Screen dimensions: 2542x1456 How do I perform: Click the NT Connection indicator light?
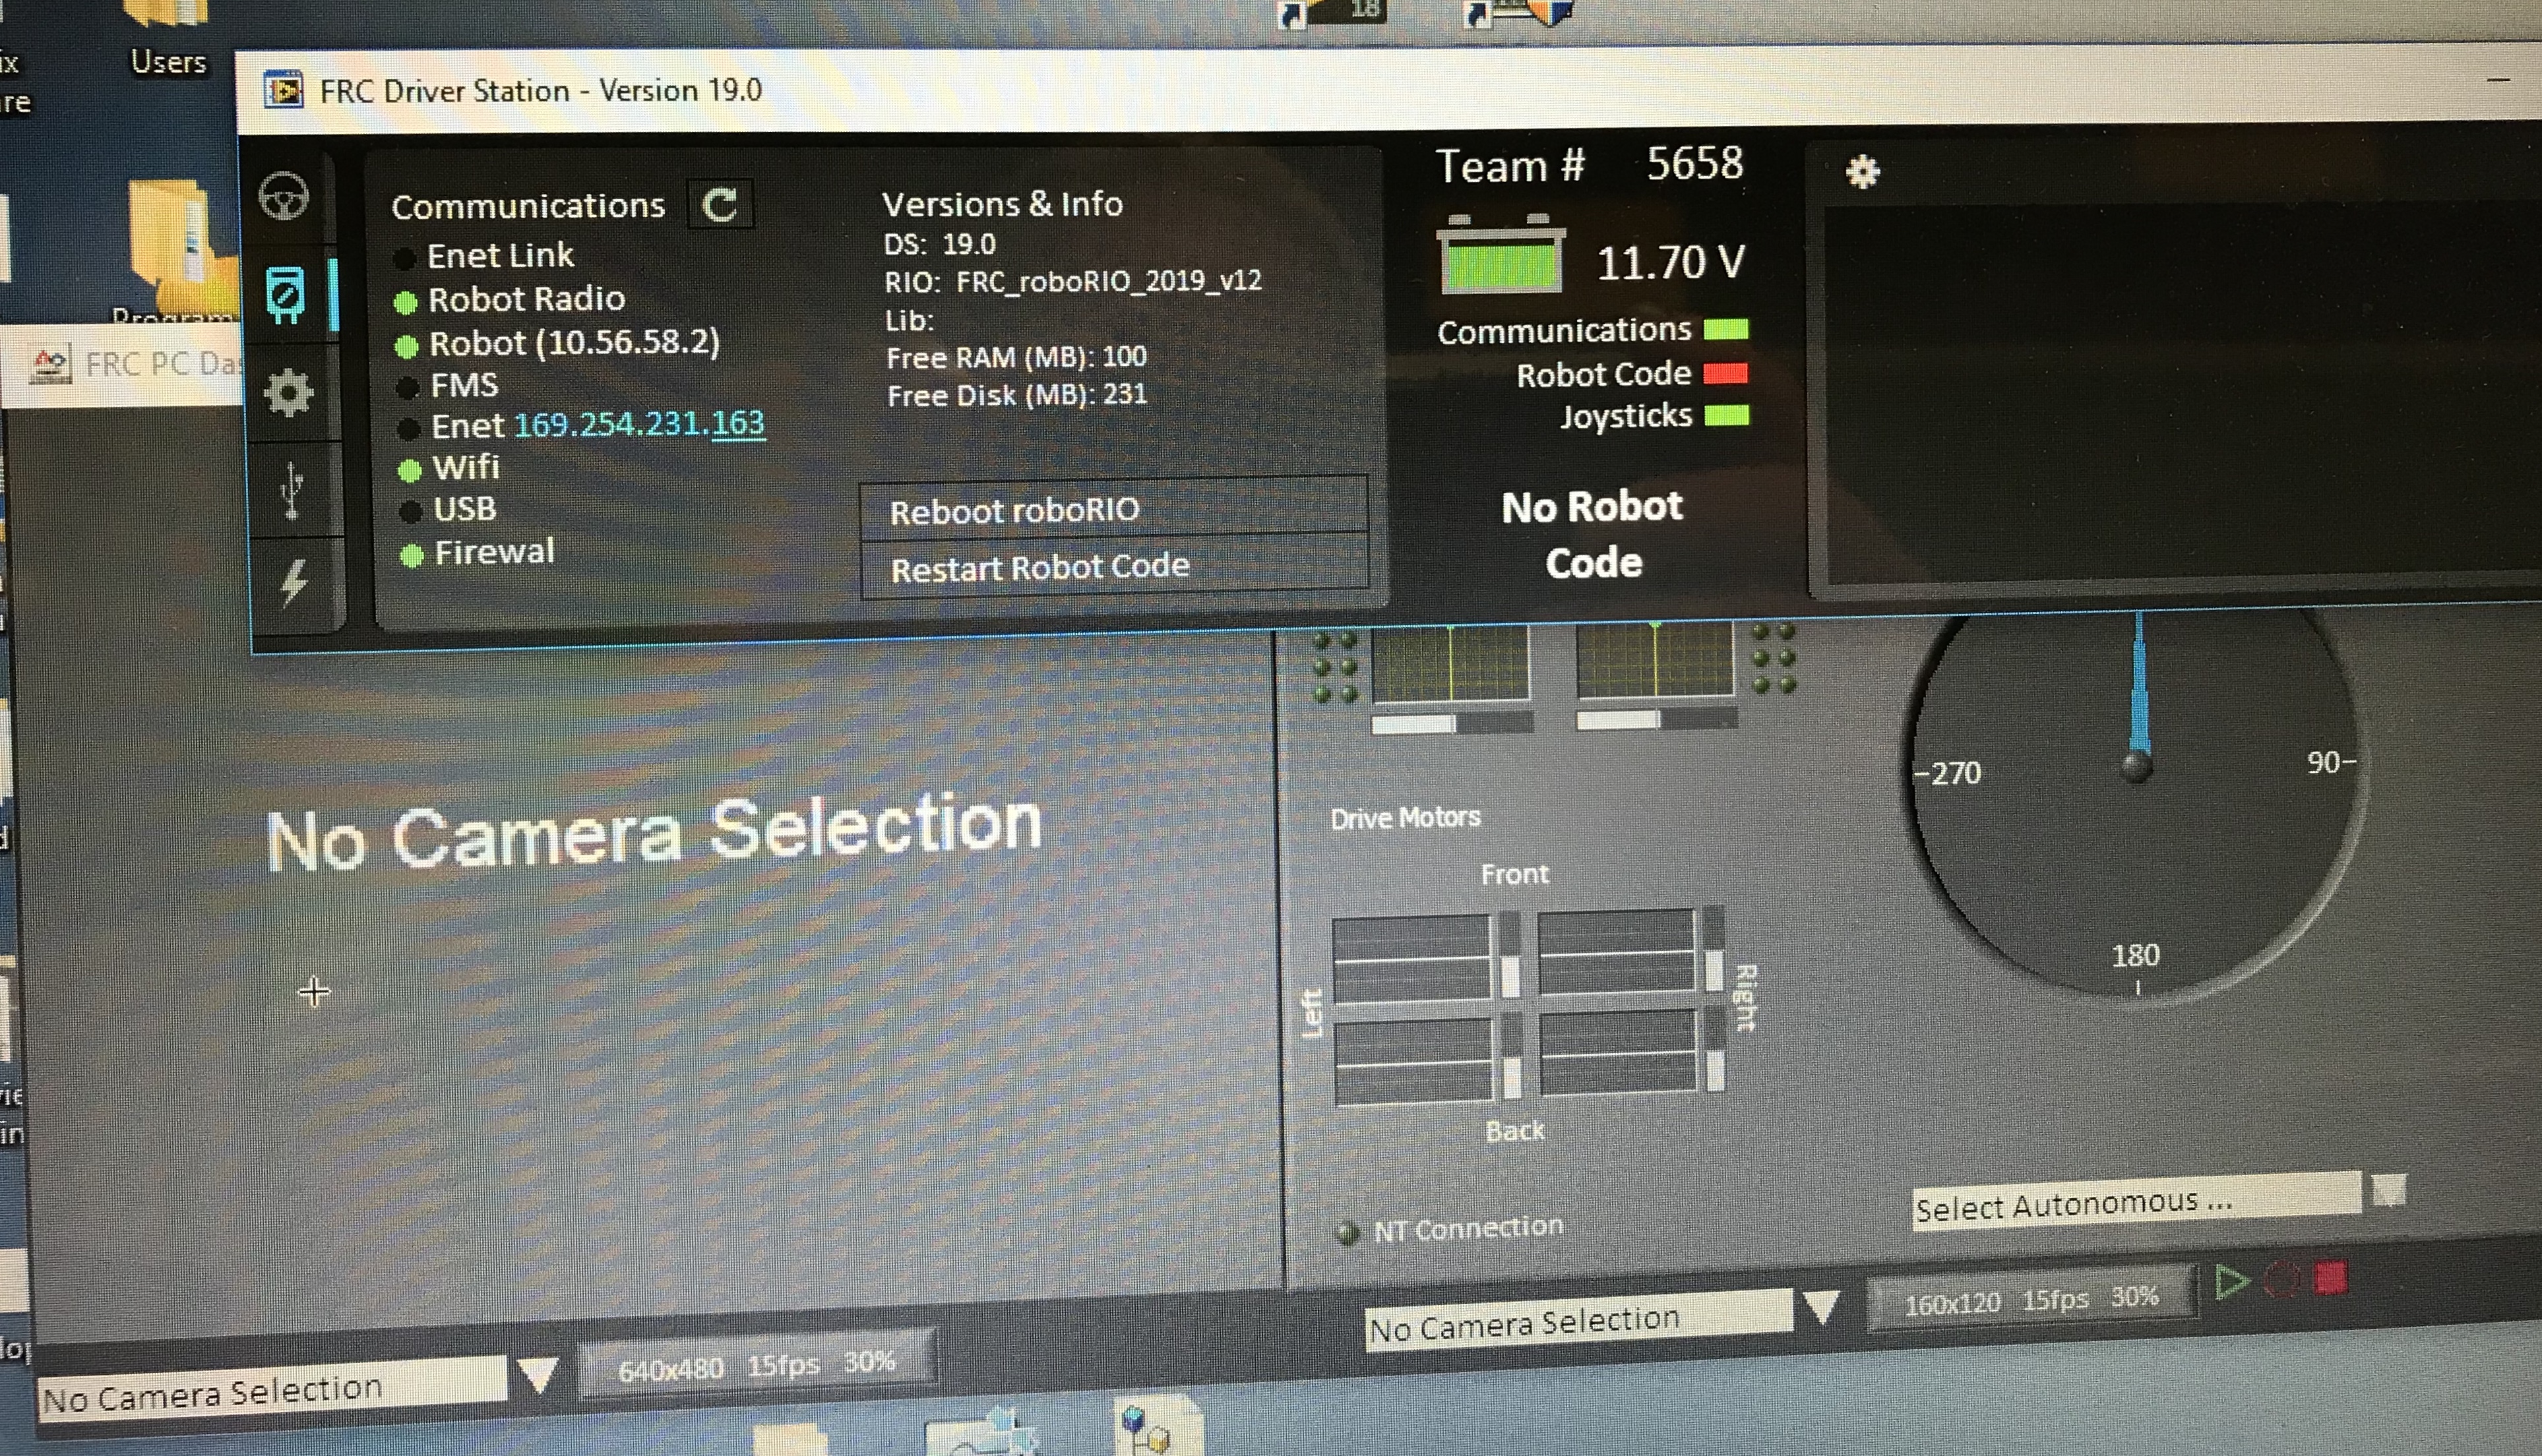(x=1347, y=1232)
